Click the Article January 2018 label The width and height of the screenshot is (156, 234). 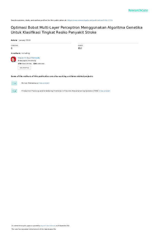(x=21, y=40)
